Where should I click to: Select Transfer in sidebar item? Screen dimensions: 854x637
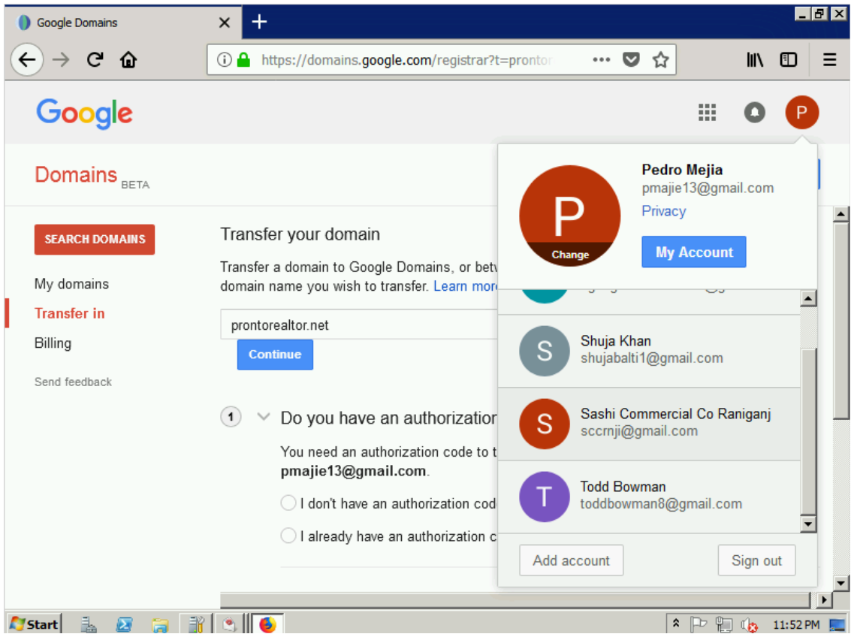coord(69,313)
